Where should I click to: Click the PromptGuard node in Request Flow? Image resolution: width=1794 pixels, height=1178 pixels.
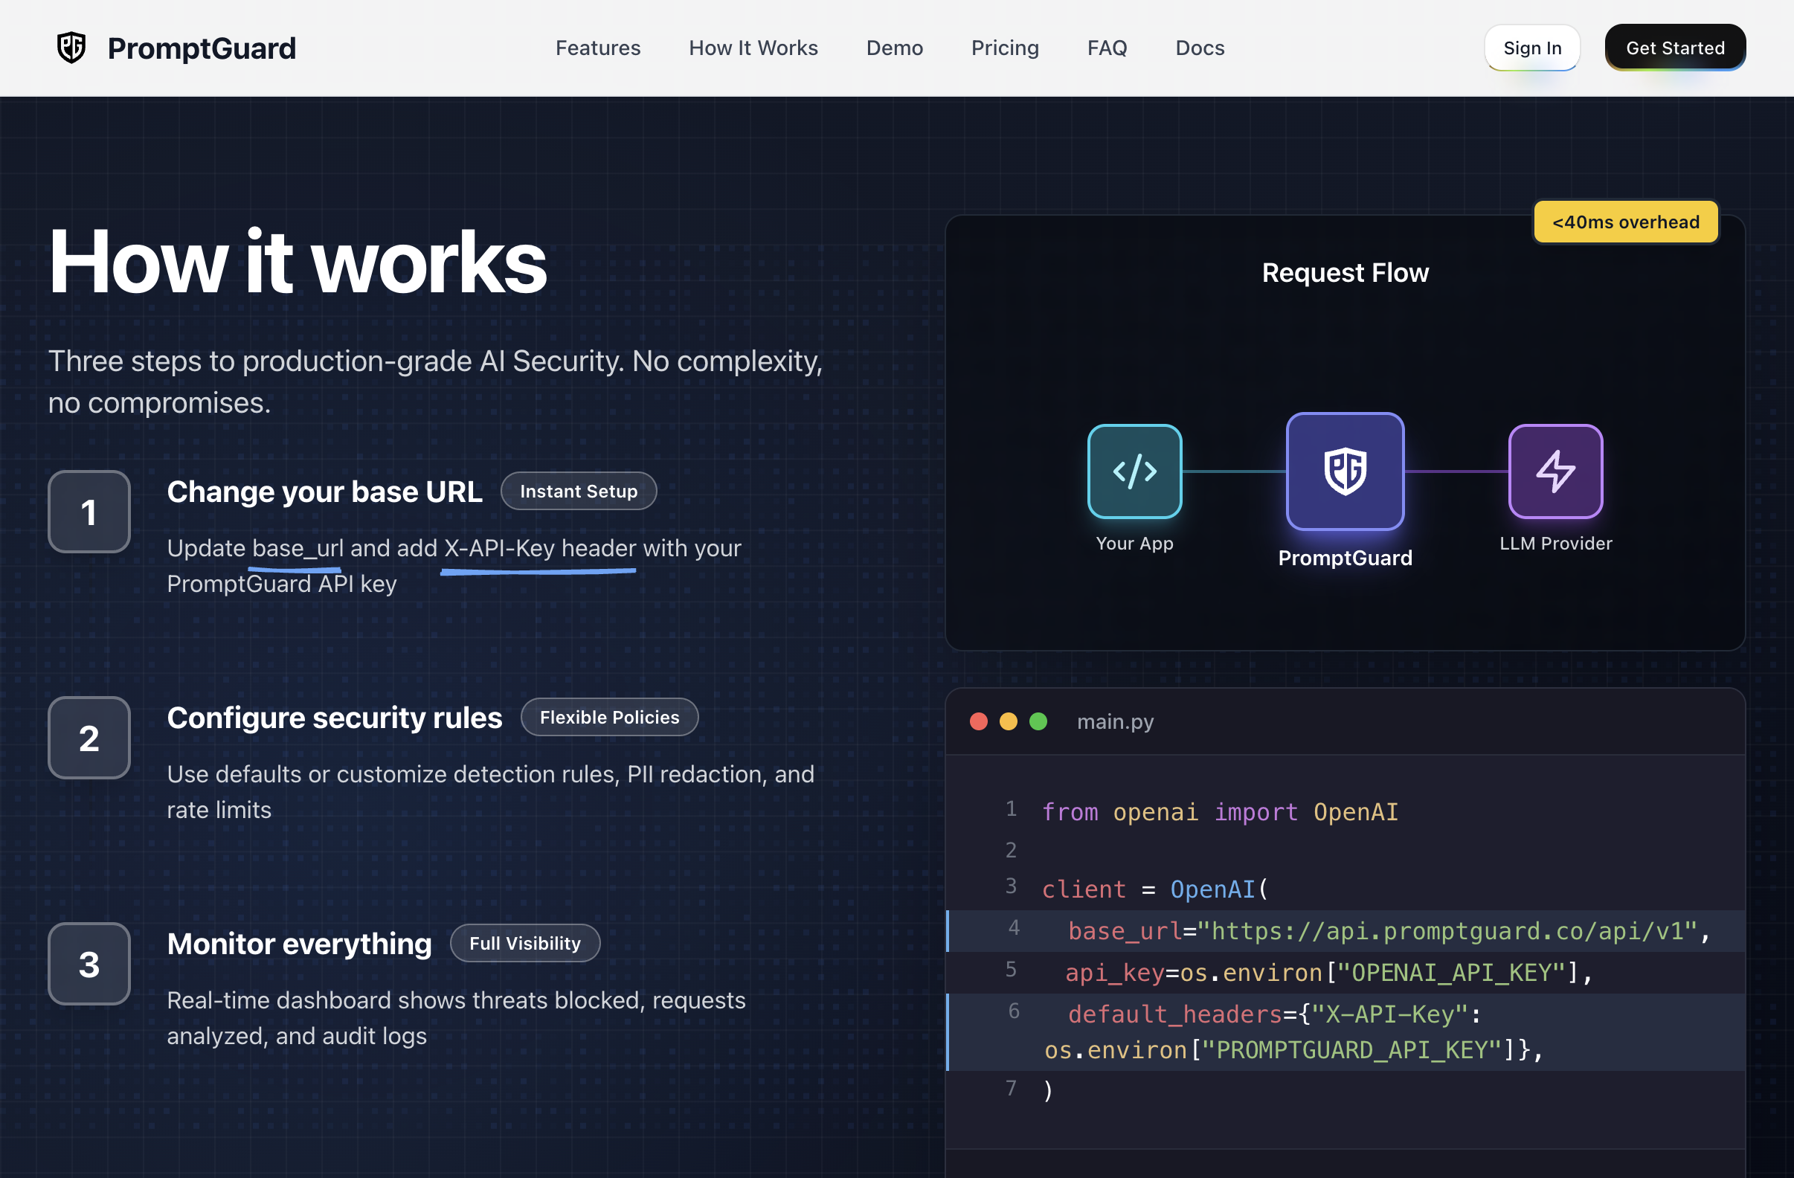click(1345, 472)
